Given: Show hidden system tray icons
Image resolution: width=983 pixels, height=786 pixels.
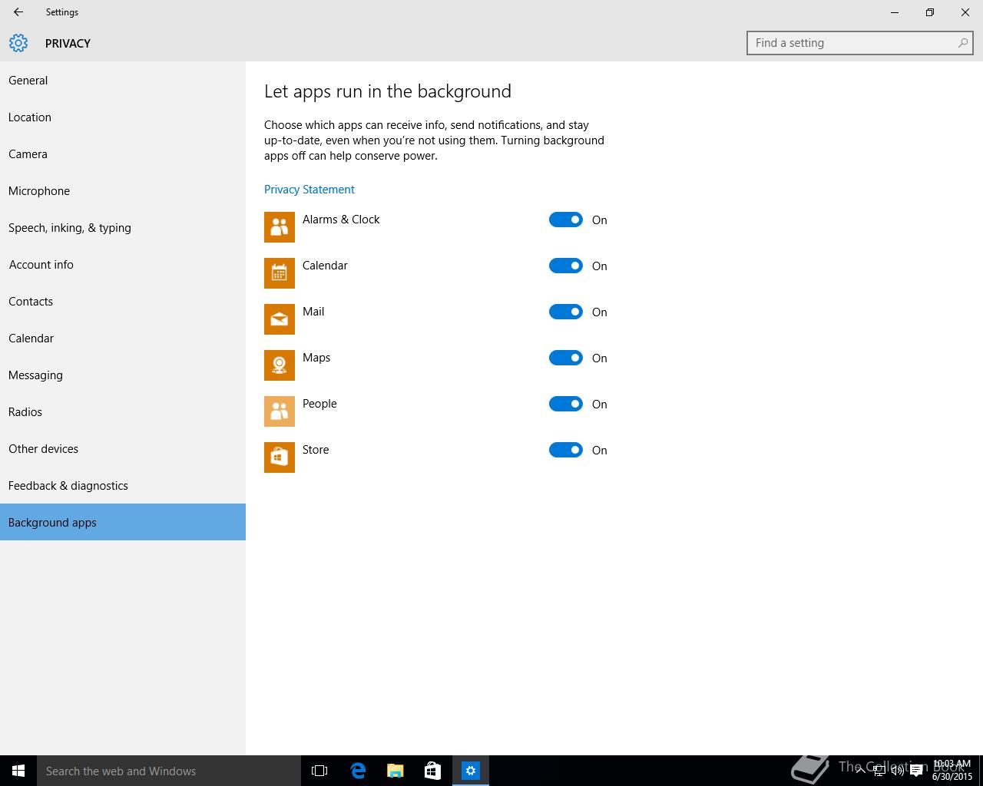Looking at the screenshot, I should click(x=861, y=771).
